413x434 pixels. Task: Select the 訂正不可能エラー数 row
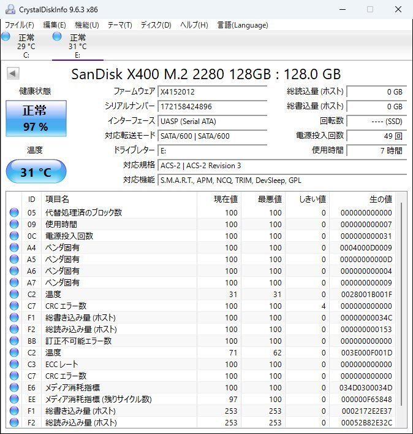pos(201,341)
